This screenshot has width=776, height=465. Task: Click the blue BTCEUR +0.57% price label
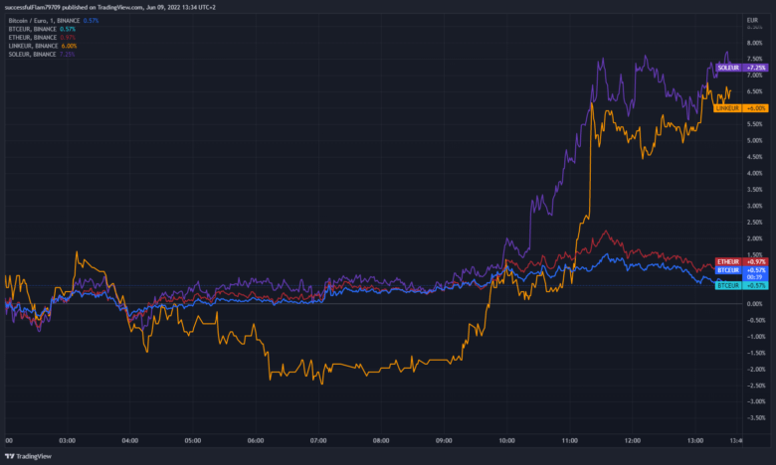pyautogui.click(x=742, y=270)
